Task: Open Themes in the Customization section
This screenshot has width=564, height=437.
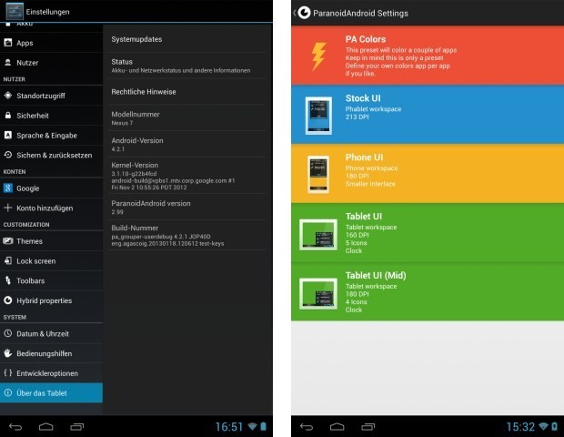Action: [x=29, y=241]
